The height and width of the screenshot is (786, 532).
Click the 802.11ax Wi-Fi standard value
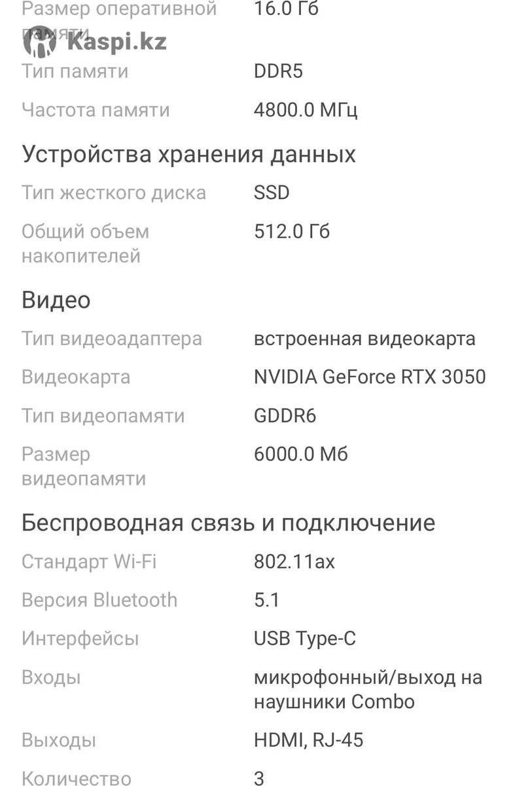tap(294, 562)
